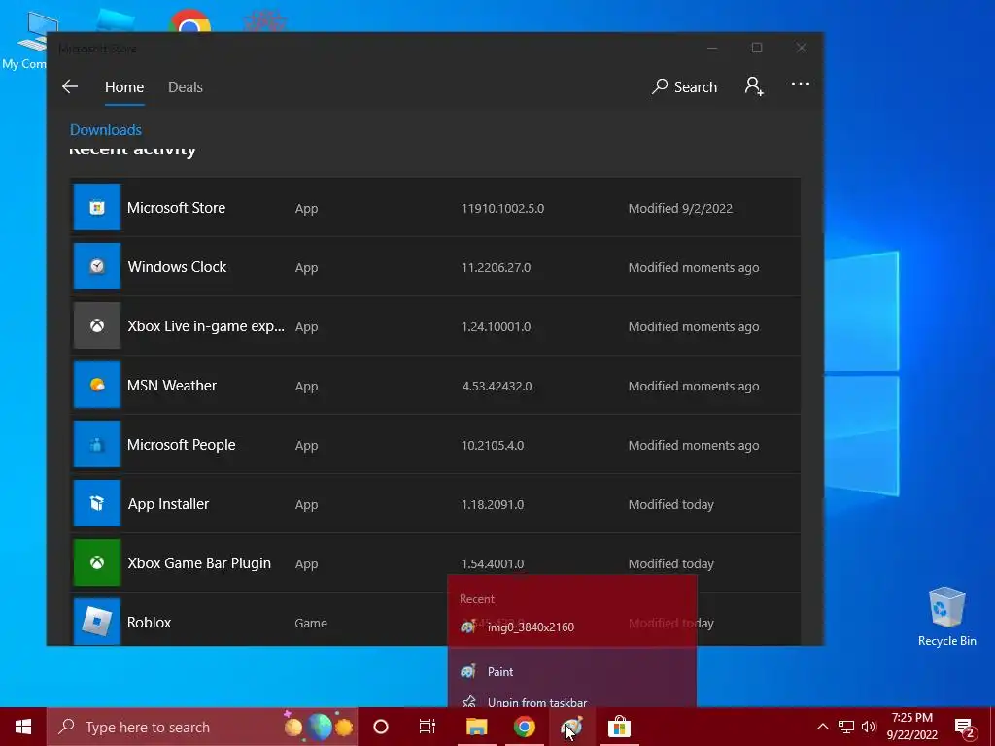
Task: Click version 11.2206.27.0 text
Action: (x=497, y=268)
